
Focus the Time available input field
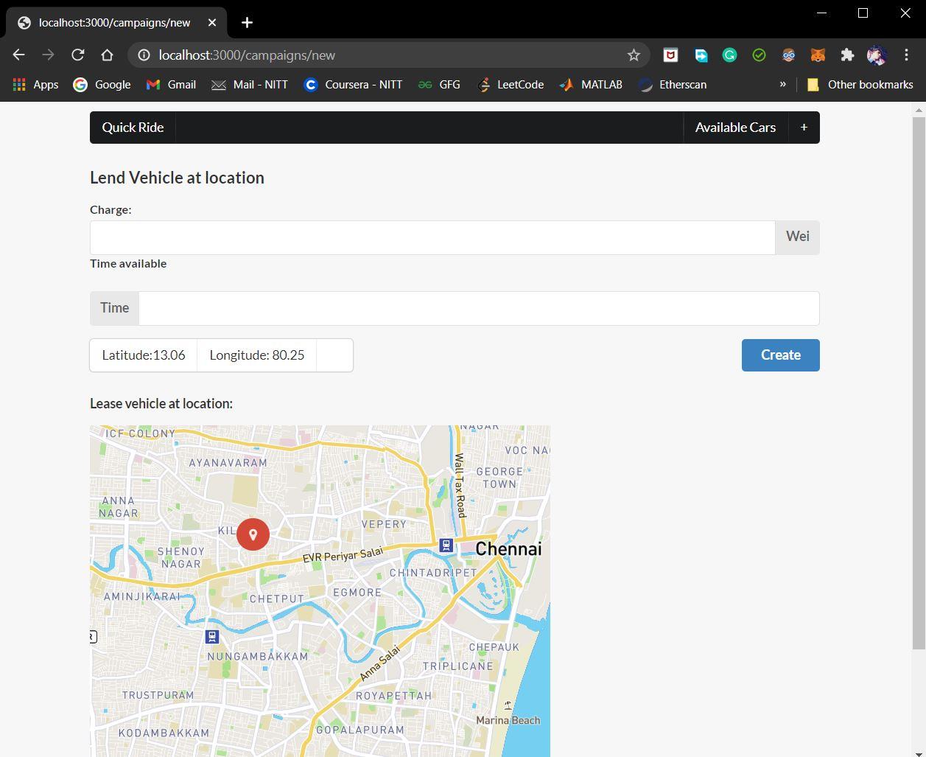479,308
